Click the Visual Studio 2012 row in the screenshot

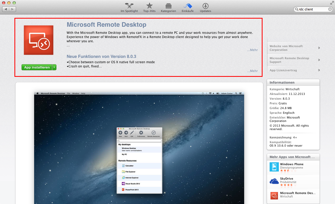(x=139, y=184)
